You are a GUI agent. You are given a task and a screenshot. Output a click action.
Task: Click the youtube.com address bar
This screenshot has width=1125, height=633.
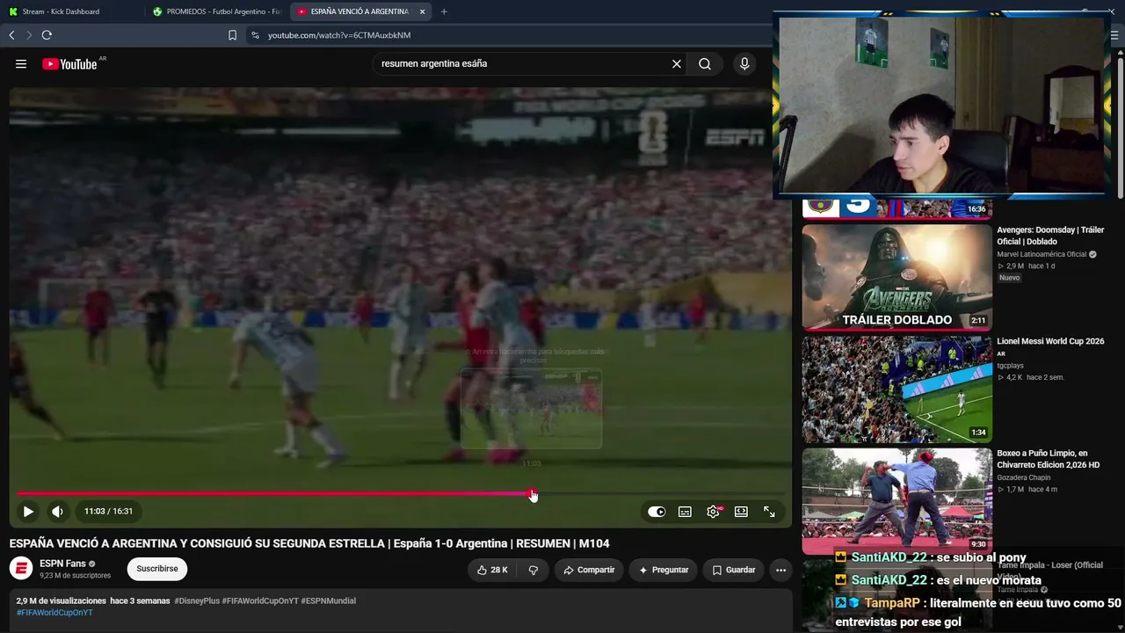point(339,35)
